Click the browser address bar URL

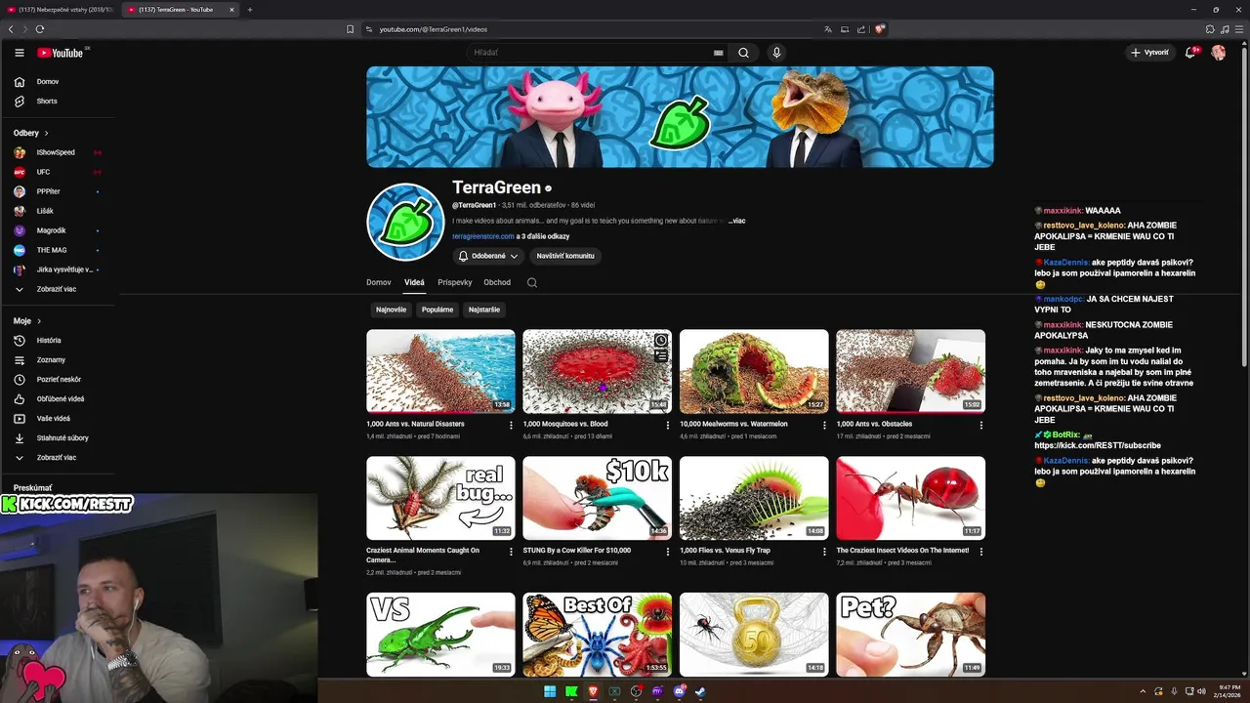tap(433, 29)
